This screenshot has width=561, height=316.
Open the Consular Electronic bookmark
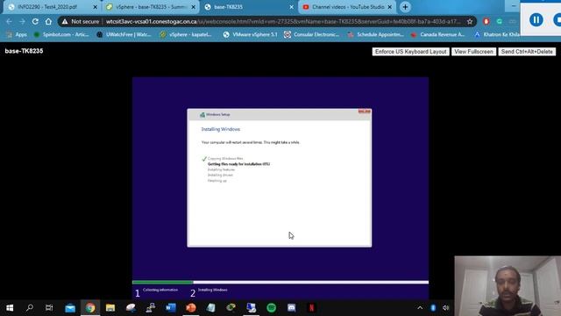click(x=312, y=34)
